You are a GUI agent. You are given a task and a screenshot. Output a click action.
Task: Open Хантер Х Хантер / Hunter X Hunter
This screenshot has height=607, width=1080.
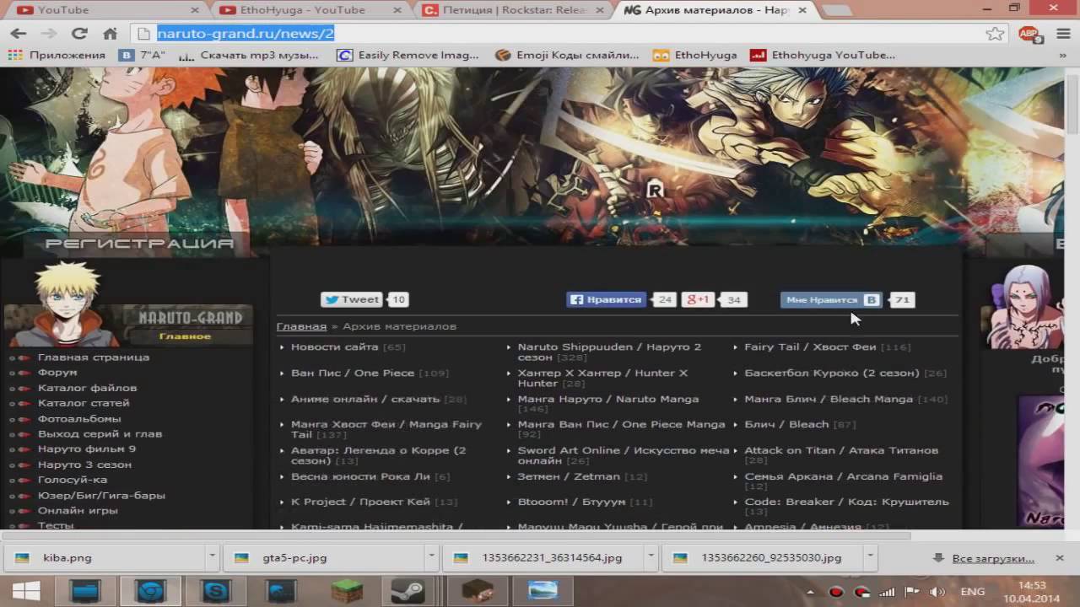(x=602, y=378)
